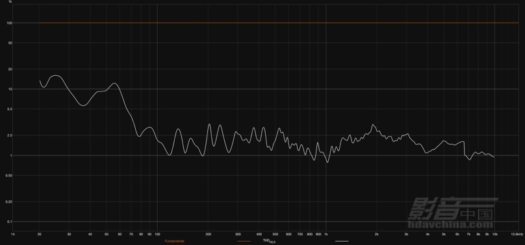
Task: Click the 10 vertical axis label
Action: pos(10,89)
